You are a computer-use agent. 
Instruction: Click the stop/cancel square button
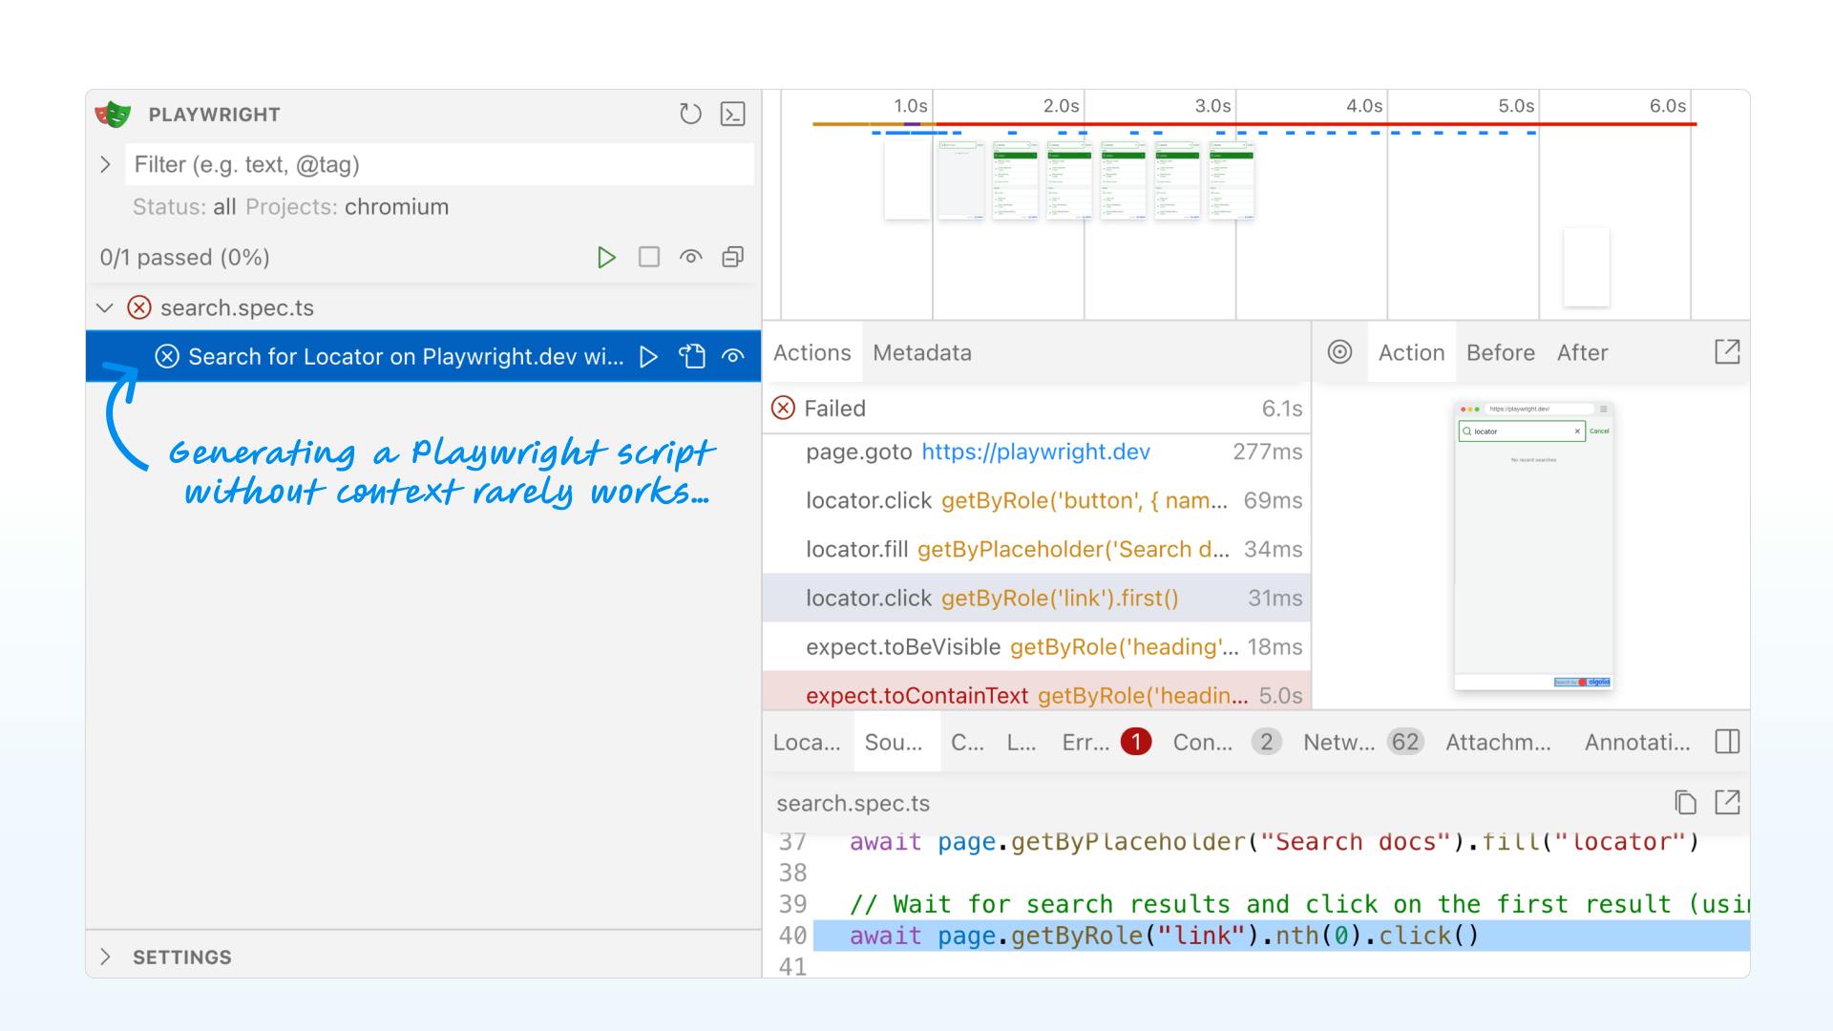click(x=648, y=257)
